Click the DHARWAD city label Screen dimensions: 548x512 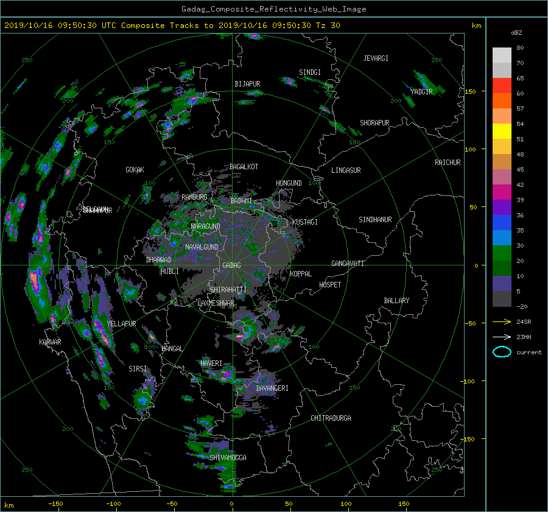[159, 260]
